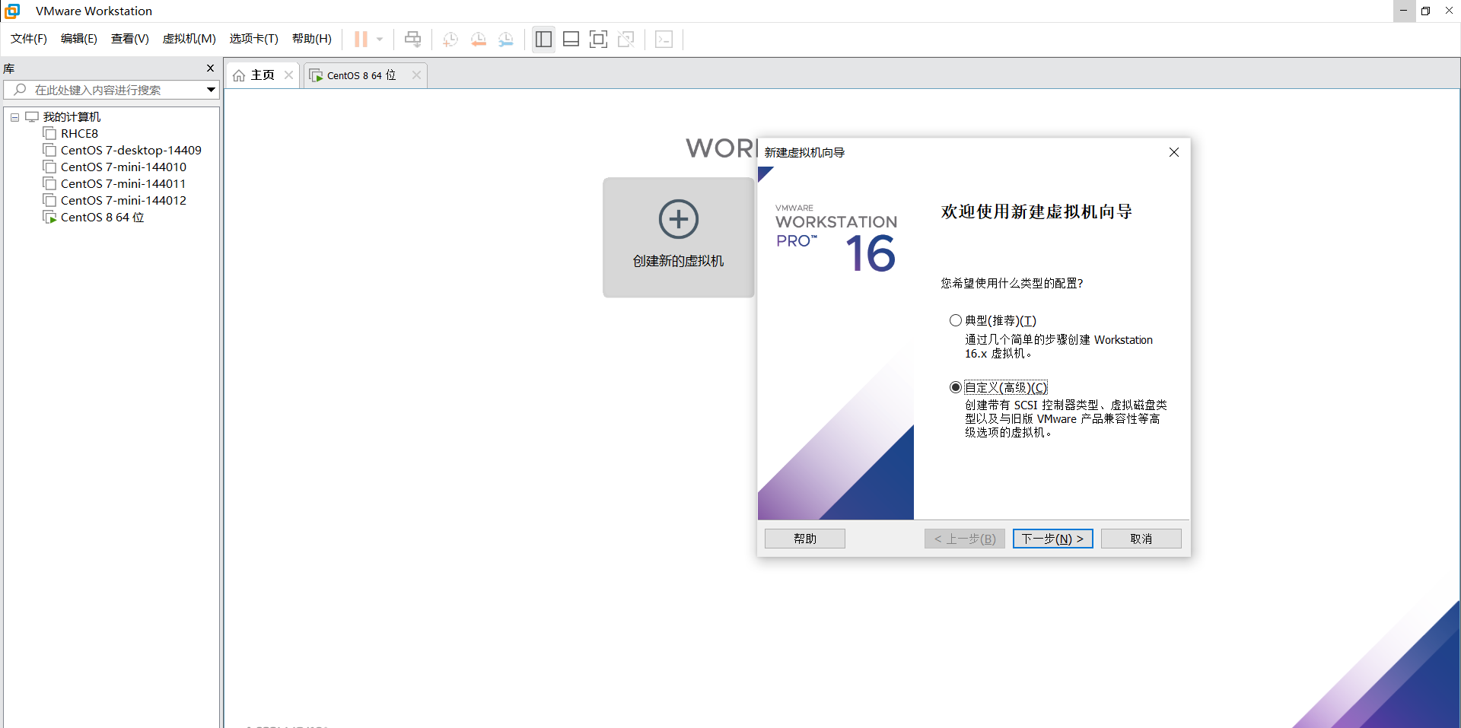Click the Unity mode toolbar icon
Image resolution: width=1461 pixels, height=728 pixels.
(x=626, y=39)
